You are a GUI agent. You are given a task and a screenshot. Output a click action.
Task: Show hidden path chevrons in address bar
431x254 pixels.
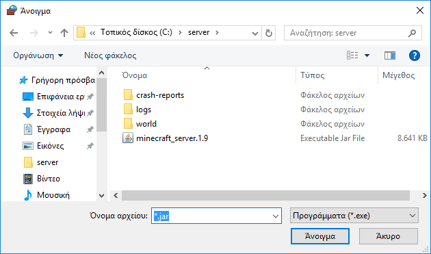92,33
